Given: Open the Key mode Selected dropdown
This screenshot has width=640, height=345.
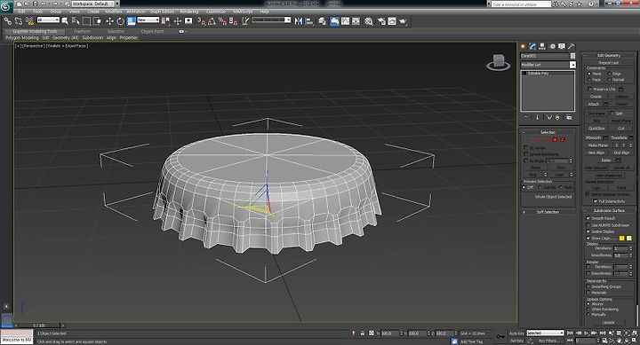Looking at the screenshot, I should click(x=545, y=333).
